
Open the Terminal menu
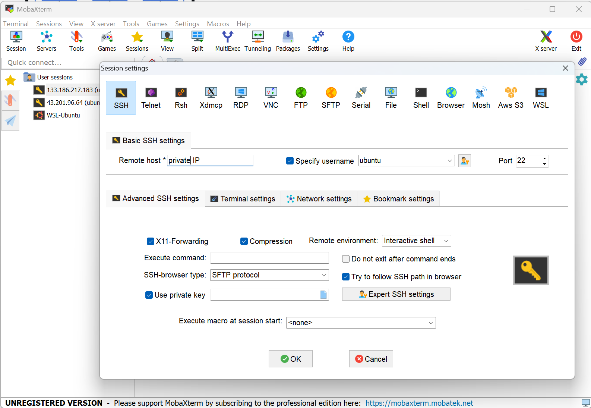(x=16, y=24)
